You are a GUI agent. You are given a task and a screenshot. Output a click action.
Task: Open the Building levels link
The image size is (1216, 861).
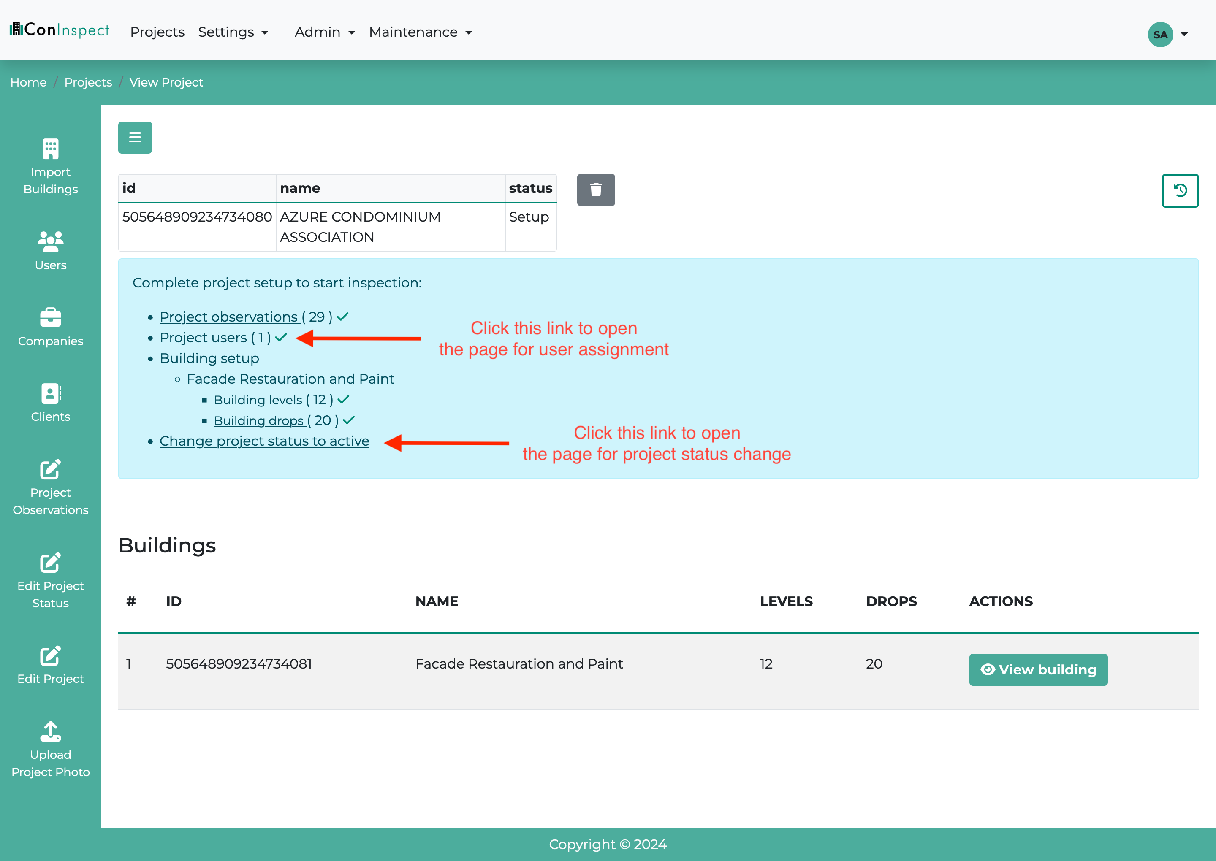click(x=258, y=400)
